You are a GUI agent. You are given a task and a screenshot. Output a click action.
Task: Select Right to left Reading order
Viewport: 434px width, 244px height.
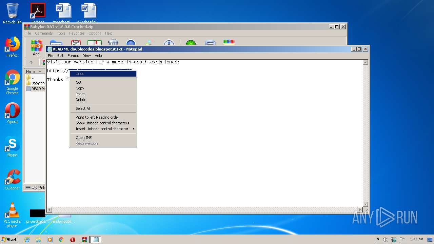click(x=103, y=117)
